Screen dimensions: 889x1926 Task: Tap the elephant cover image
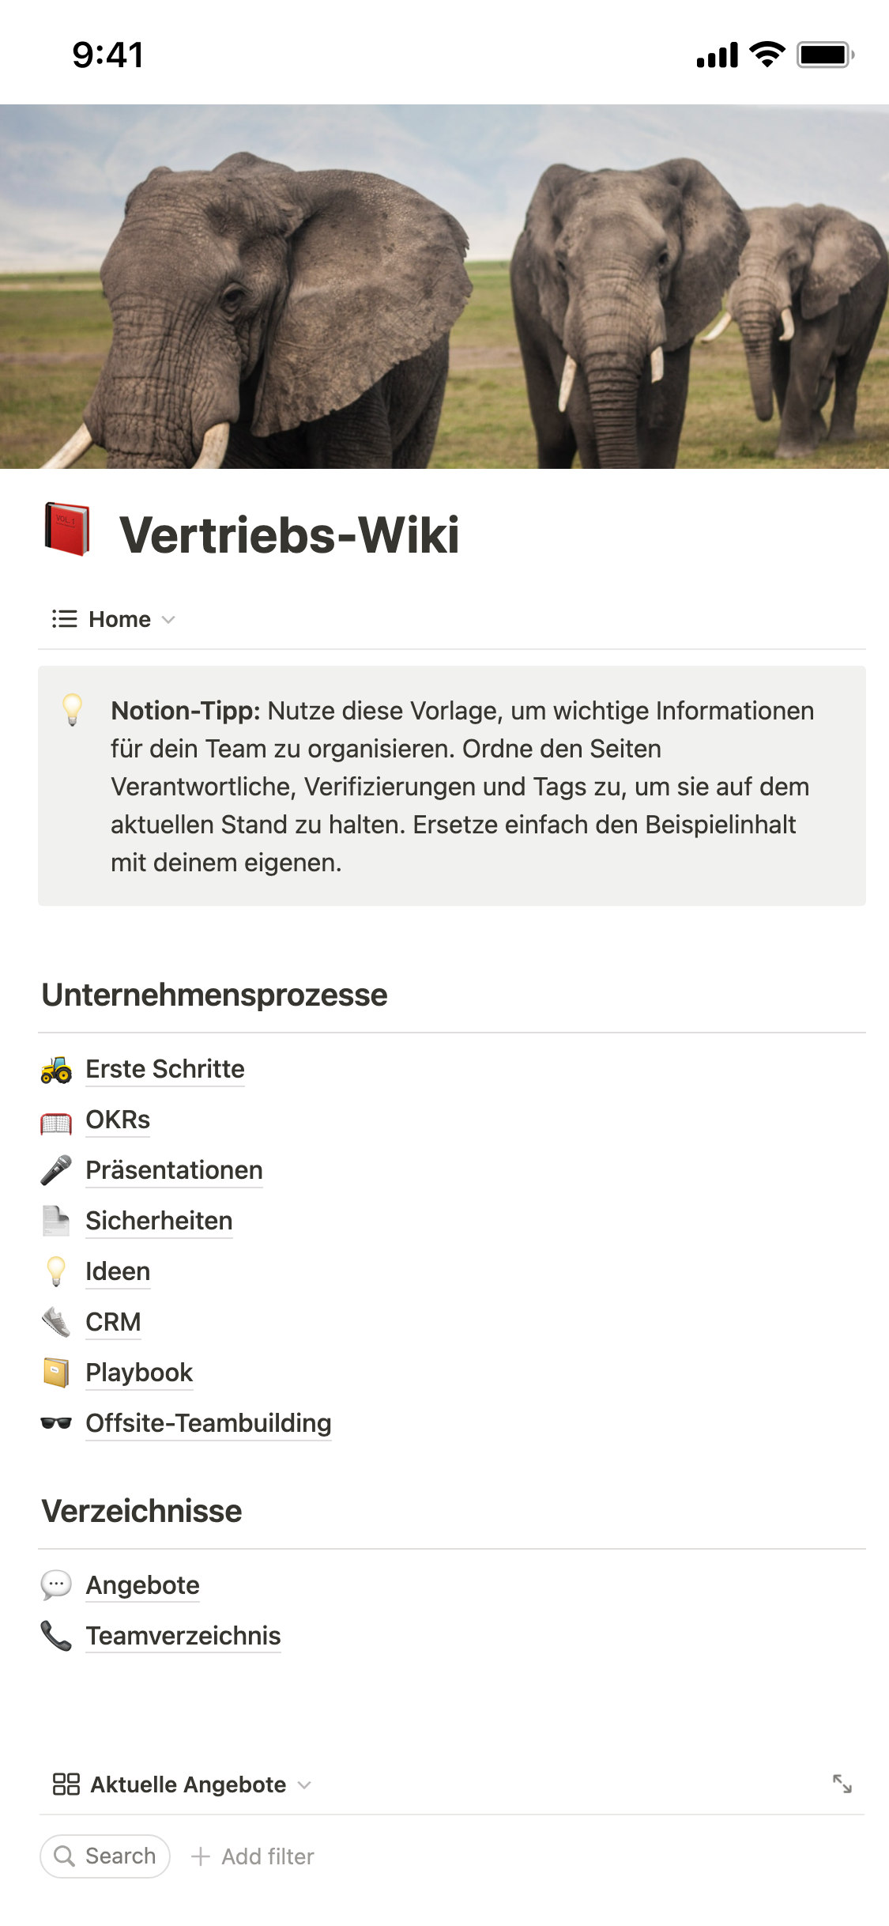[x=444, y=286]
